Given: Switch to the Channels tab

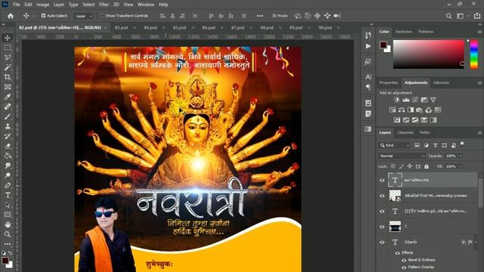Looking at the screenshot, I should point(405,133).
